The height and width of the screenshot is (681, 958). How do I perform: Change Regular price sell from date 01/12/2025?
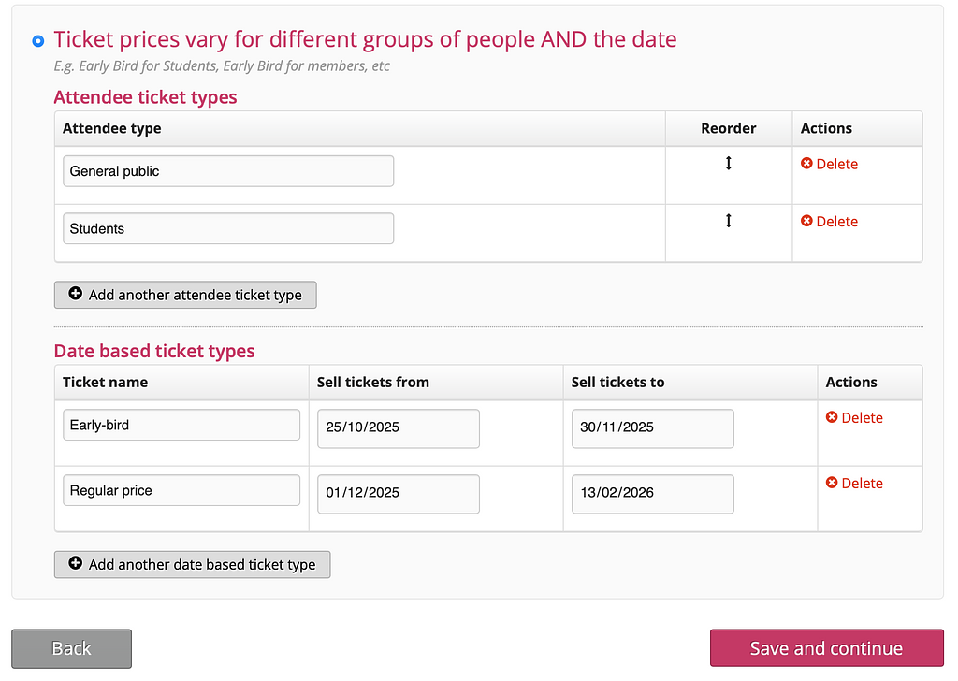(398, 493)
